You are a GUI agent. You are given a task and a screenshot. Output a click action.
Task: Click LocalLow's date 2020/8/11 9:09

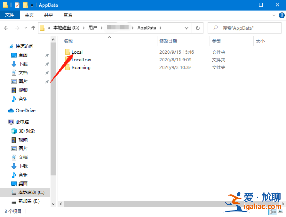coord(175,60)
